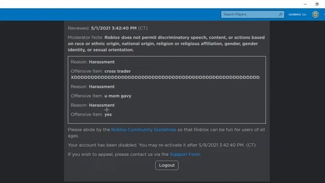Click the 'yes' offensive item text
The image size is (325, 183).
coord(108,114)
